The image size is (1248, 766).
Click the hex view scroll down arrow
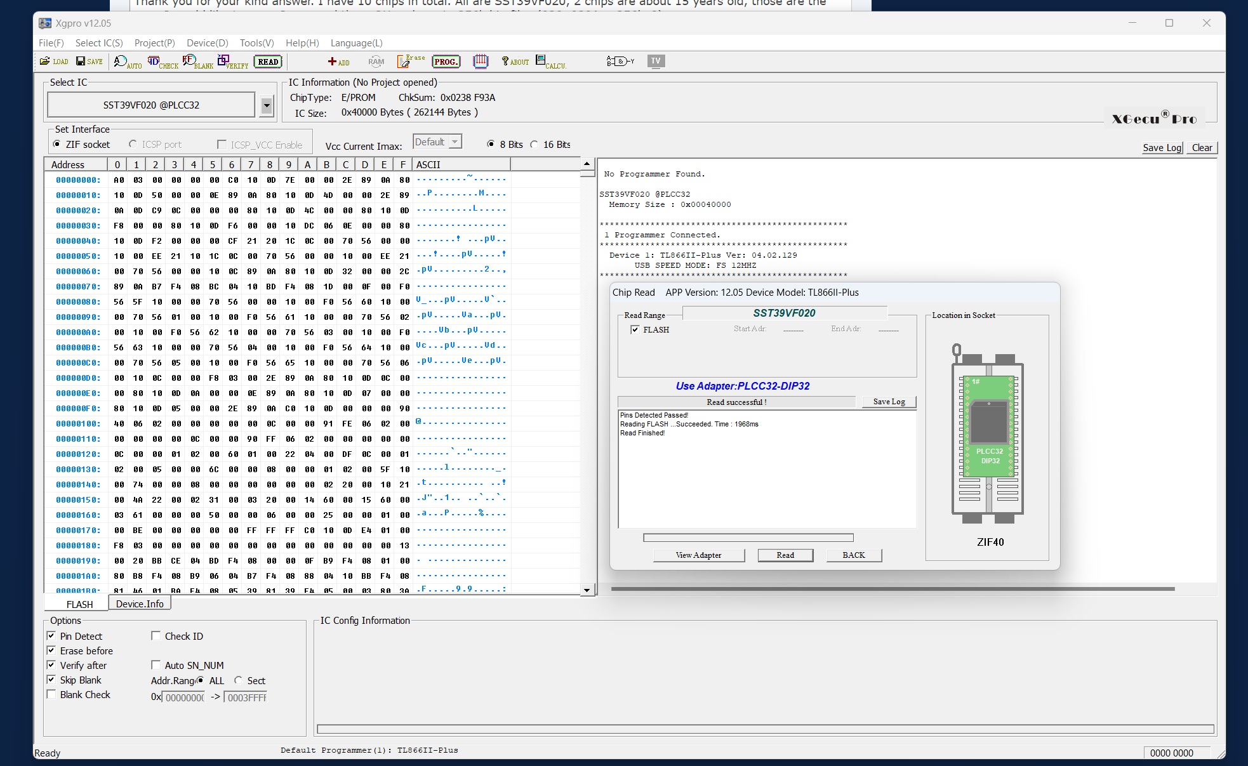[x=587, y=590]
